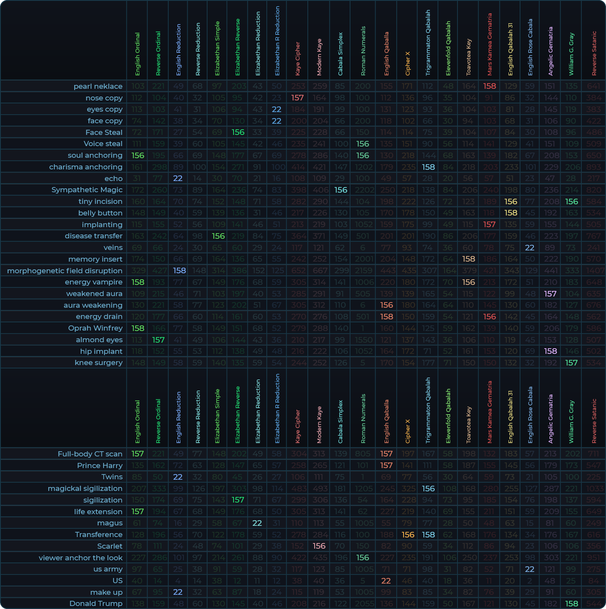Click the 'pearl neklace' phrase label

[98, 86]
